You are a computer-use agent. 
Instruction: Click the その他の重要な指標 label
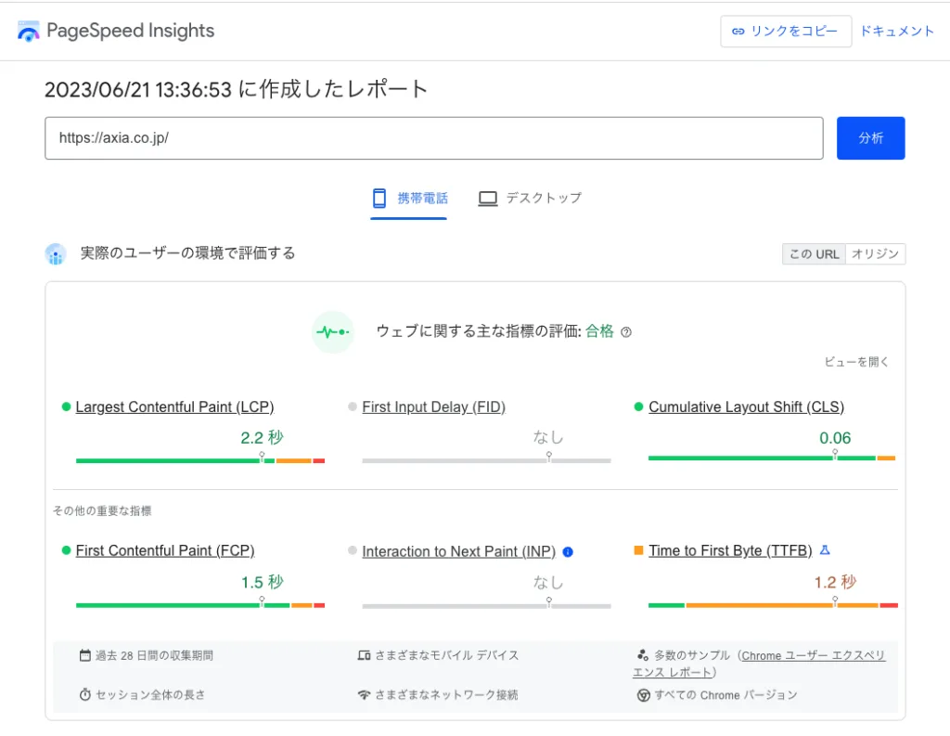pyautogui.click(x=102, y=511)
